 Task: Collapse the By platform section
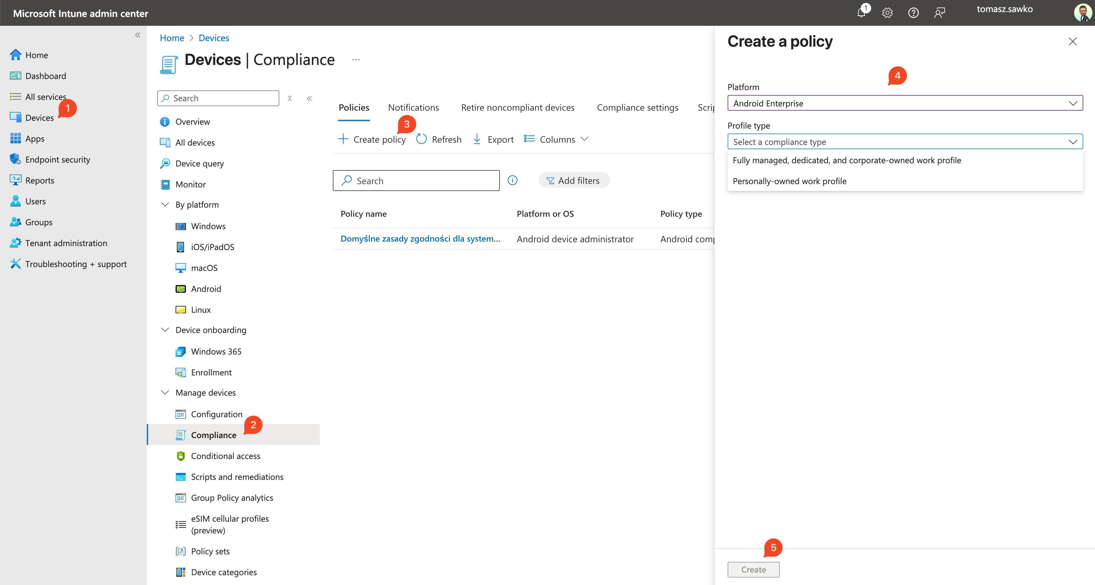coord(165,204)
